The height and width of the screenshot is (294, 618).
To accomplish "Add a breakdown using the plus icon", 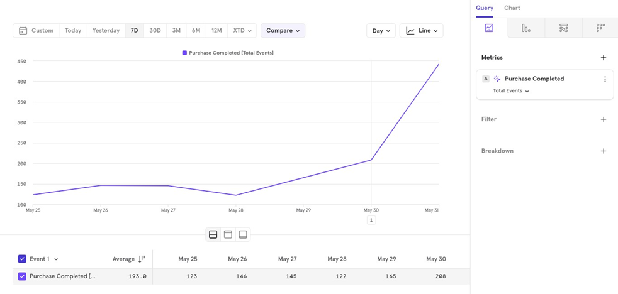I will click(x=603, y=151).
